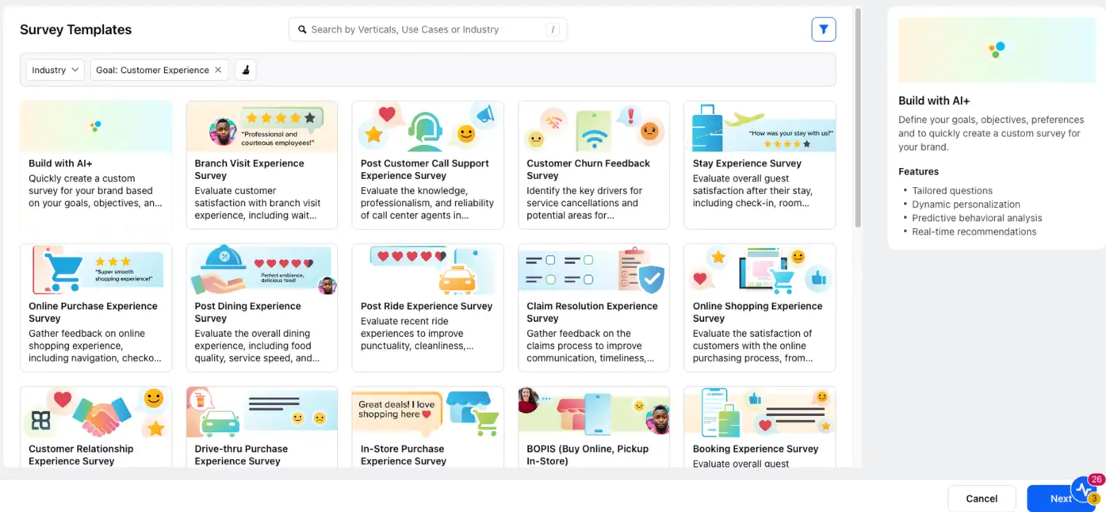Open the Post Dining Experience Survey template

(x=262, y=308)
